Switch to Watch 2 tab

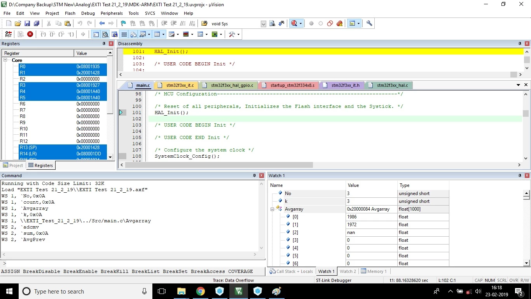pyautogui.click(x=348, y=271)
